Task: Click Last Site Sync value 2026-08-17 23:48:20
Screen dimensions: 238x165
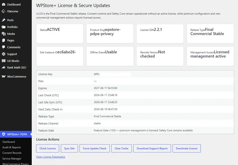Action: click(x=106, y=102)
